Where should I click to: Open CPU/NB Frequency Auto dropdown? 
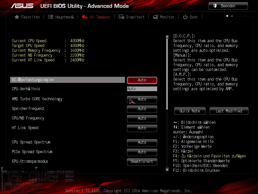pyautogui.click(x=142, y=119)
